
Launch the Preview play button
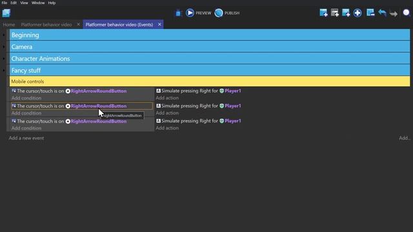(190, 13)
